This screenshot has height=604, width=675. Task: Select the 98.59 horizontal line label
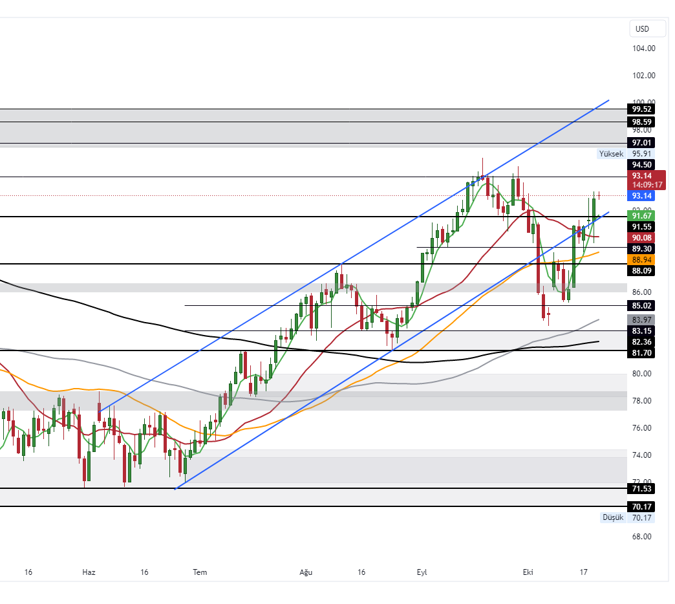click(x=641, y=122)
